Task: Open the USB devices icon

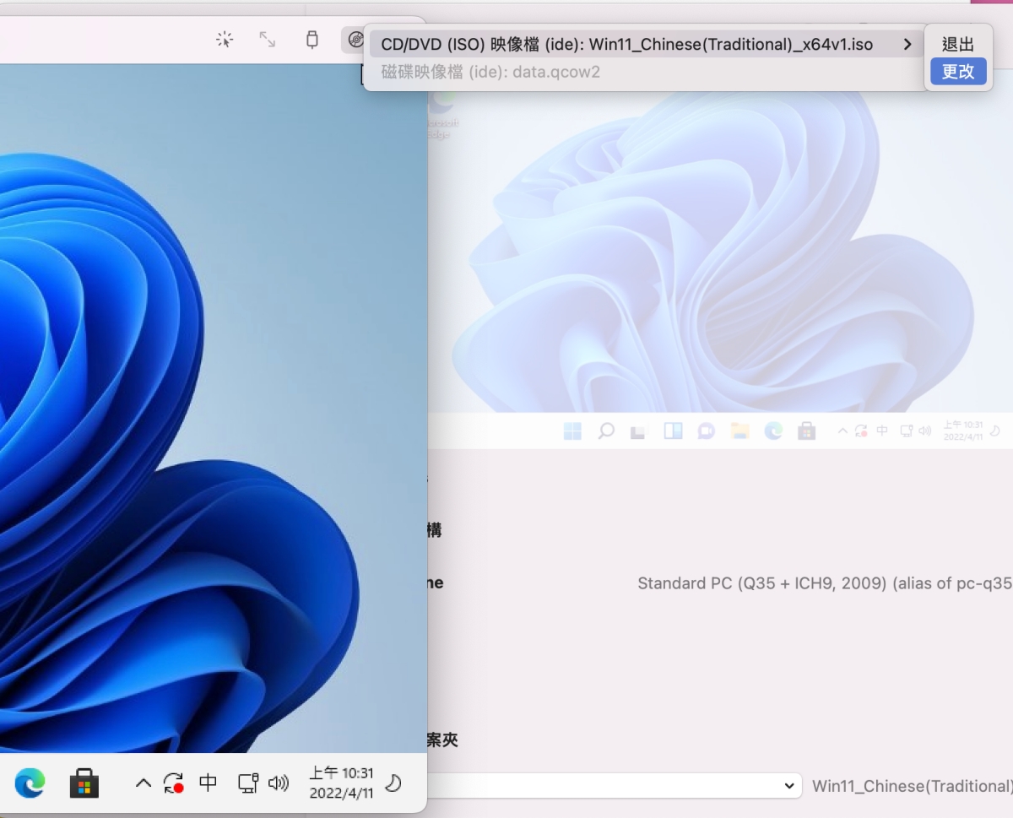Action: coord(312,40)
